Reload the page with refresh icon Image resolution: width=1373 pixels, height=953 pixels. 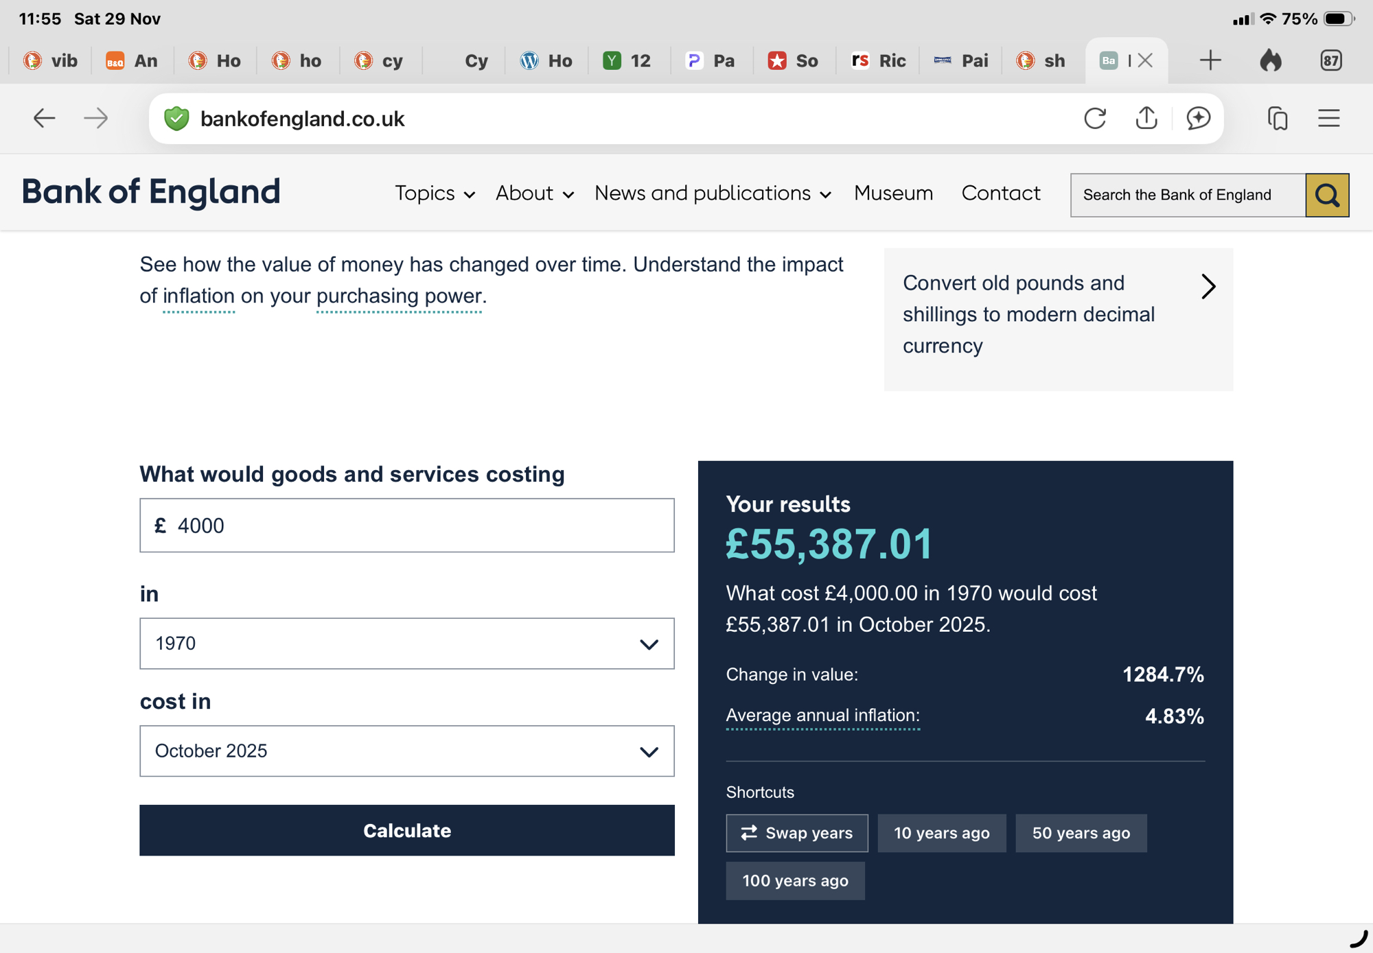click(1094, 118)
